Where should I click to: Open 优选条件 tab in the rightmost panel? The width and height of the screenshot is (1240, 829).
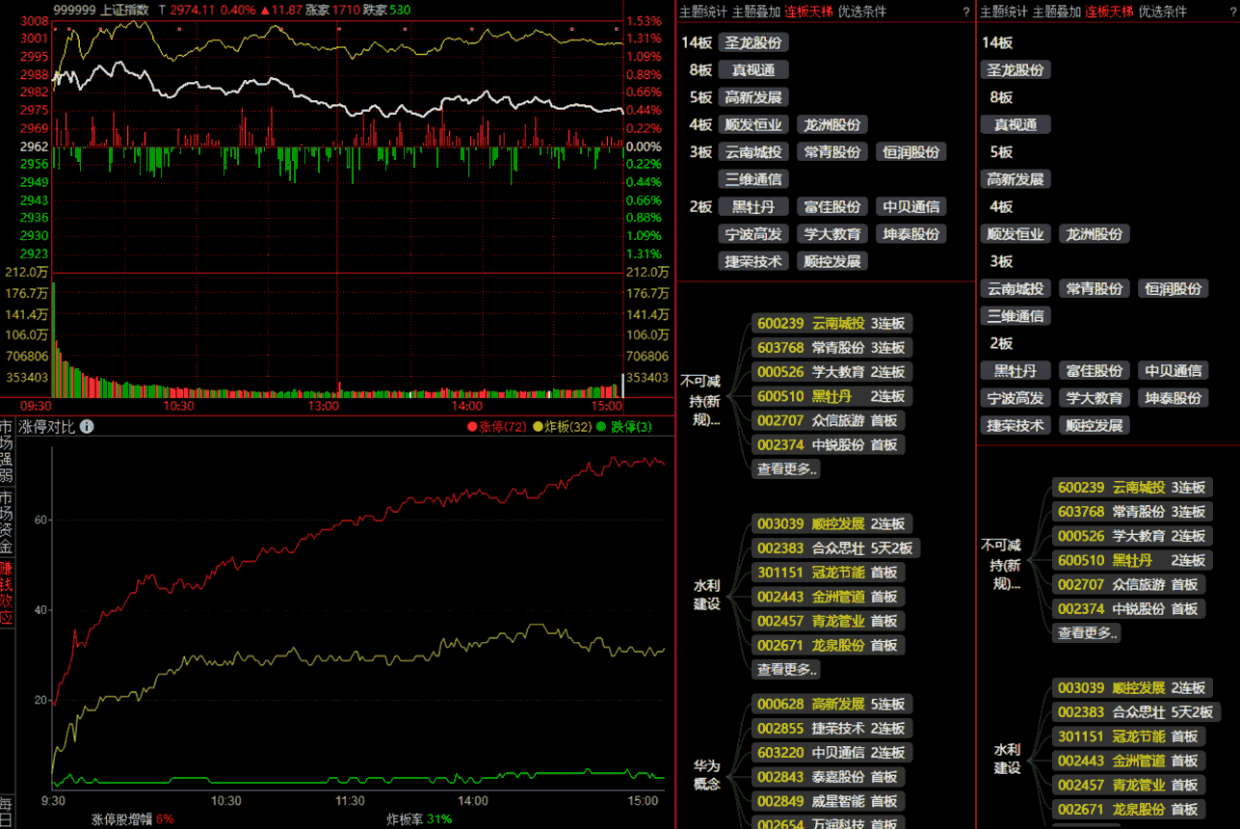pyautogui.click(x=1162, y=12)
